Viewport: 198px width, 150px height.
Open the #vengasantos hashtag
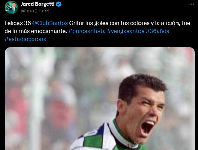click(125, 31)
